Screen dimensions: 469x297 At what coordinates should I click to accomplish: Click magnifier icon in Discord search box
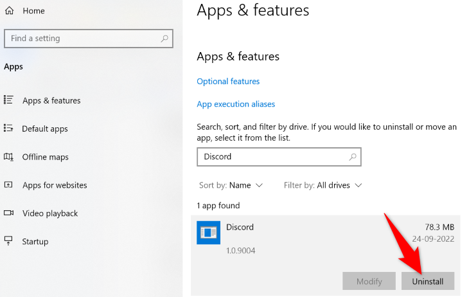coord(352,156)
